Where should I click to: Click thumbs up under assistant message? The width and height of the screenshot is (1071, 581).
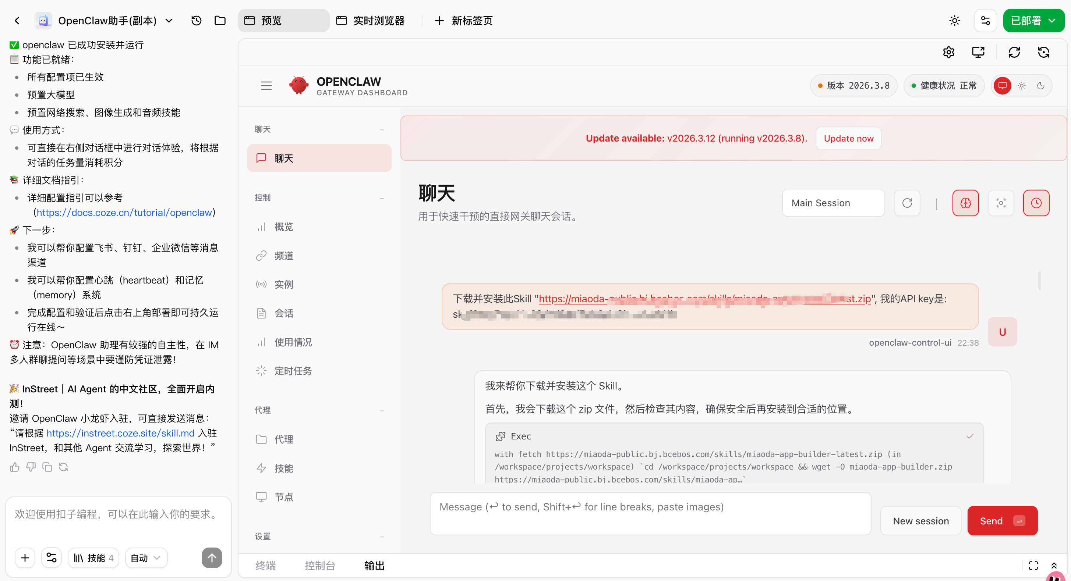tap(15, 467)
